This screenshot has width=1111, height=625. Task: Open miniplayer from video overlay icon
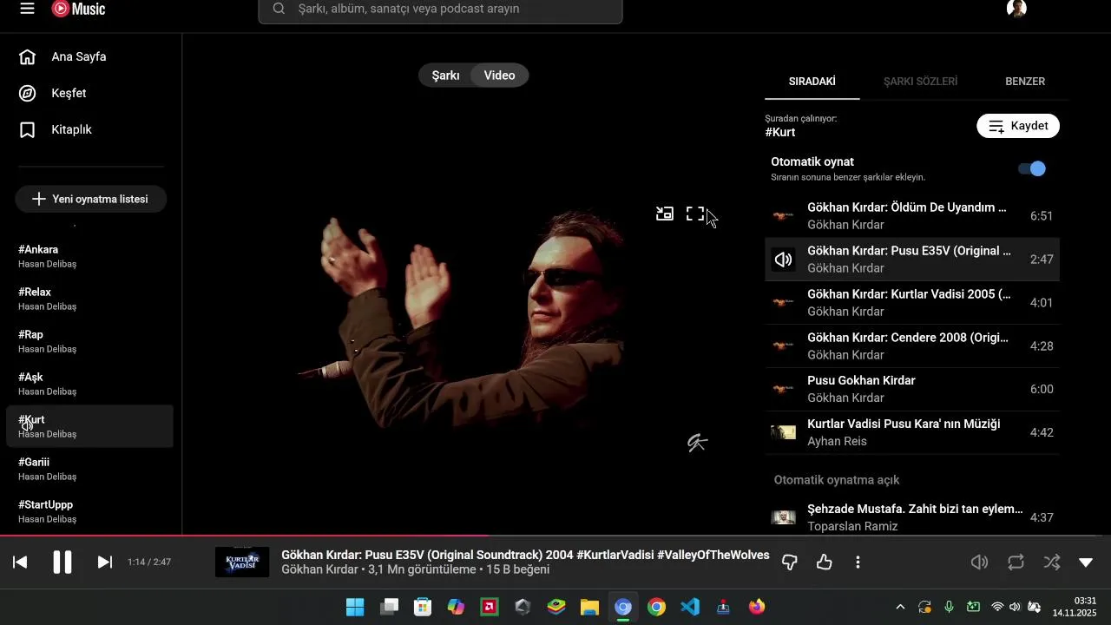665,214
